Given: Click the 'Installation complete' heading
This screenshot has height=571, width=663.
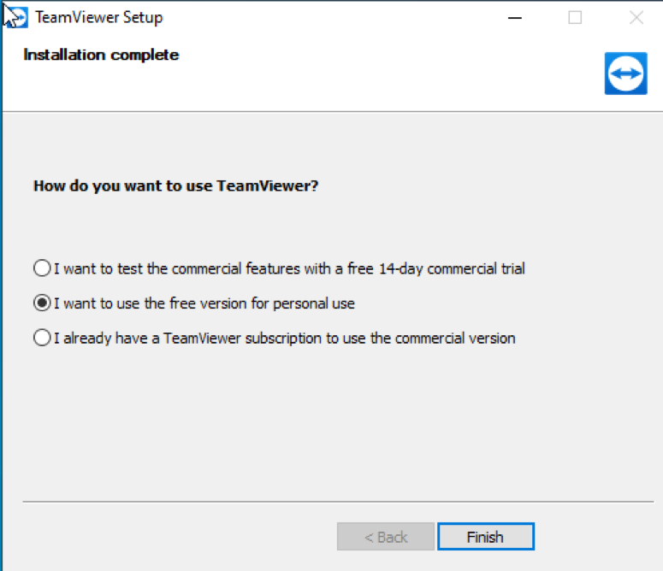Looking at the screenshot, I should 101,55.
